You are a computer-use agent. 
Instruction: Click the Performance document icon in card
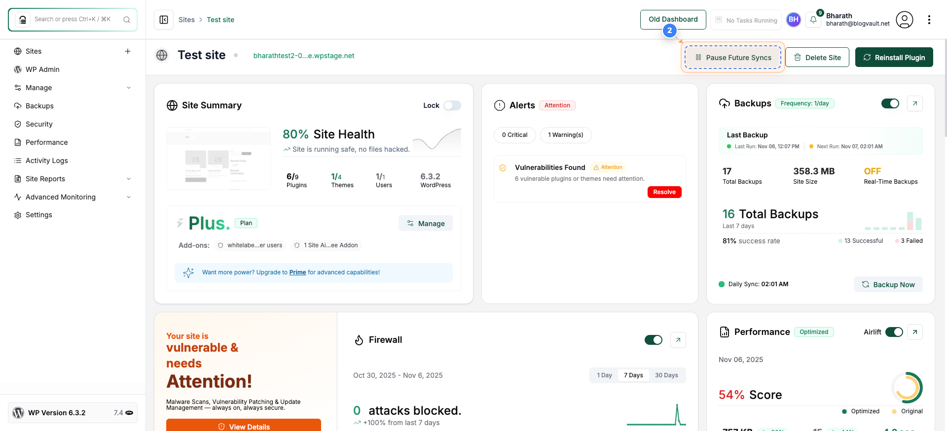[725, 332]
